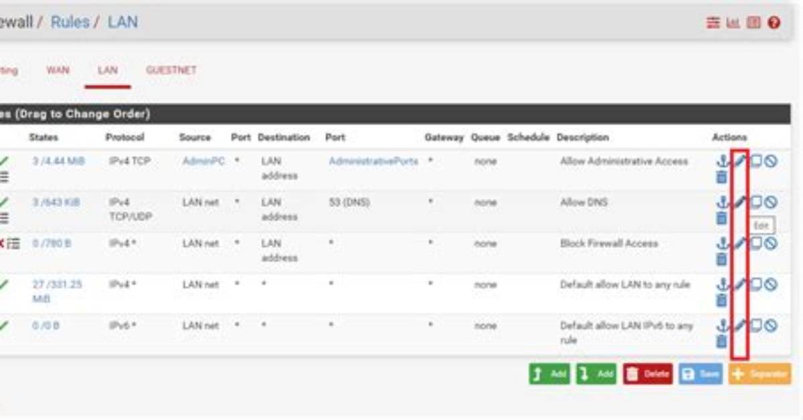This screenshot has height=420, width=803.
Task: Edit the Default allow LAN IPv6 to any rule
Action: click(x=739, y=325)
